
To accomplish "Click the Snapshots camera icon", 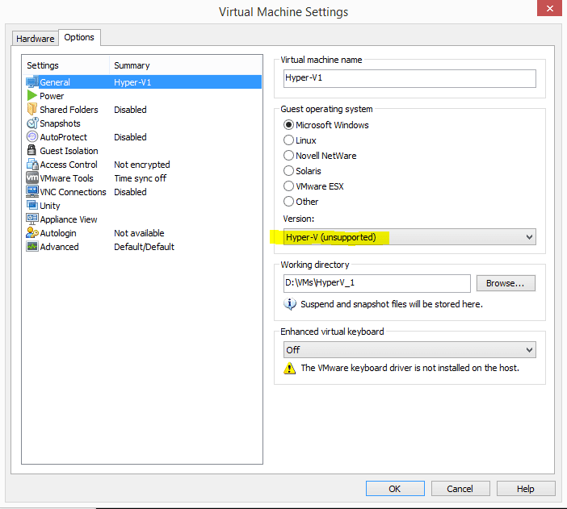I will click(32, 123).
